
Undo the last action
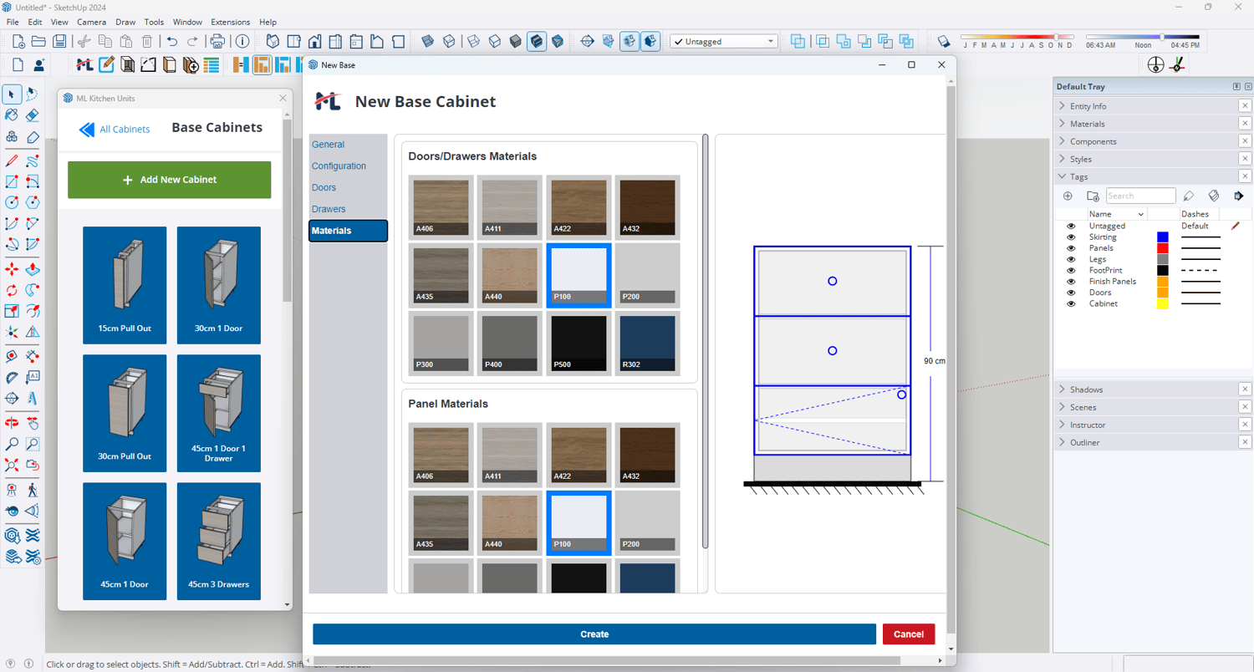[172, 41]
